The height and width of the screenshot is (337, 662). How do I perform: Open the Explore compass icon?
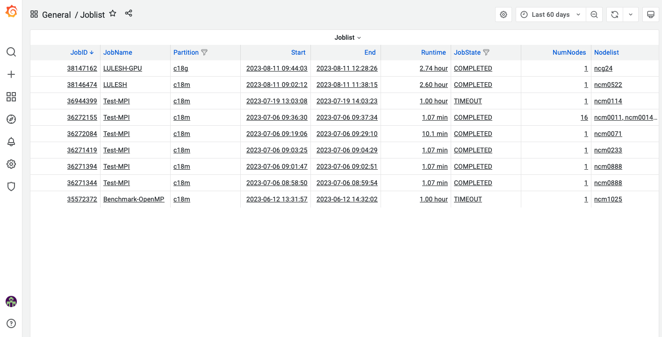pyautogui.click(x=11, y=119)
